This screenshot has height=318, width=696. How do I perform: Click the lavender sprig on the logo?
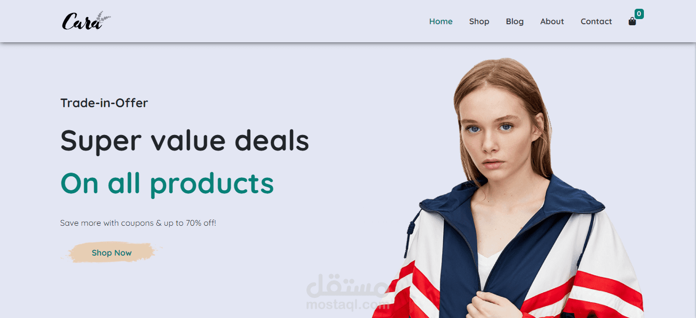click(x=105, y=19)
